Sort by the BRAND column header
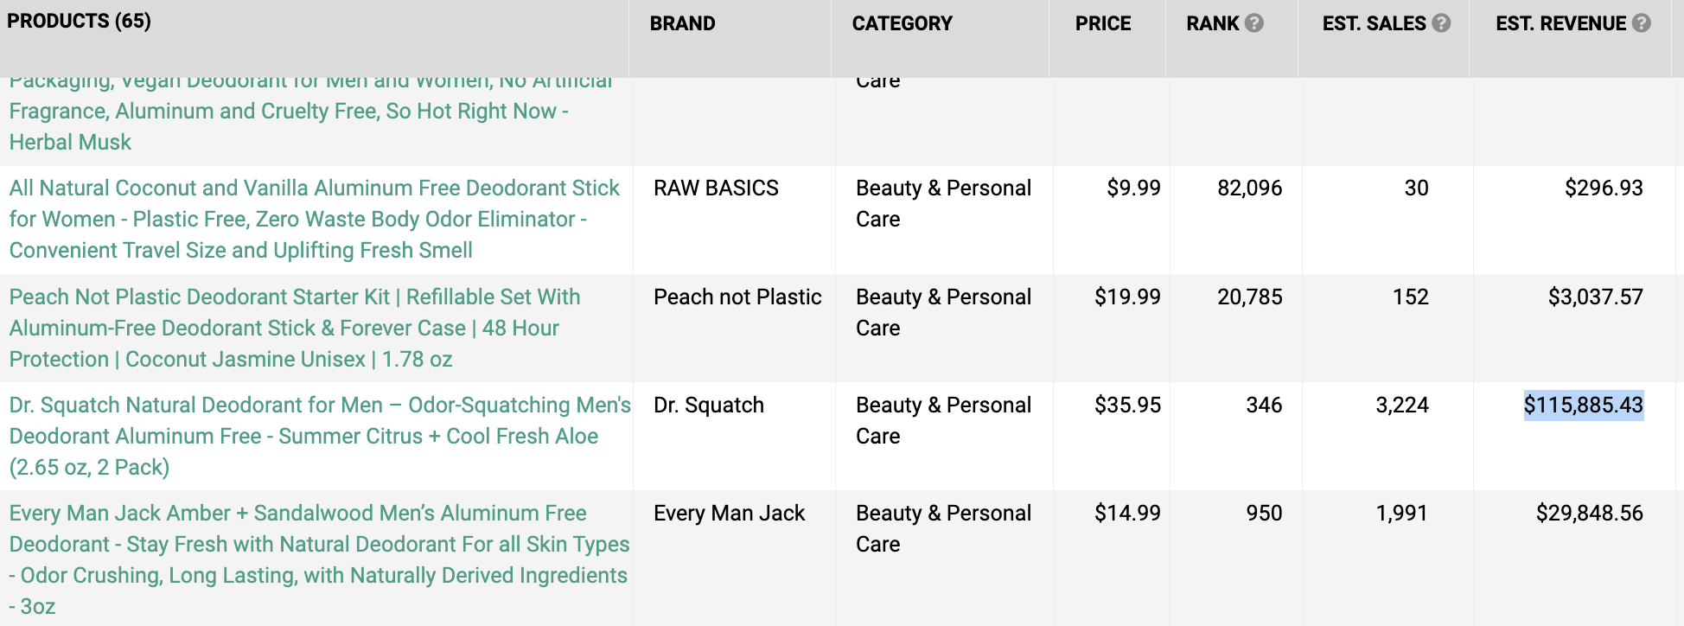The height and width of the screenshot is (626, 1684). [682, 23]
